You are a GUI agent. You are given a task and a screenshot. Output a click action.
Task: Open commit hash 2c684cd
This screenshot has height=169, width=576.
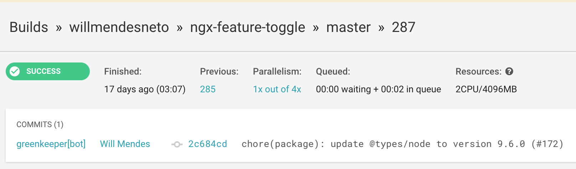(x=207, y=144)
